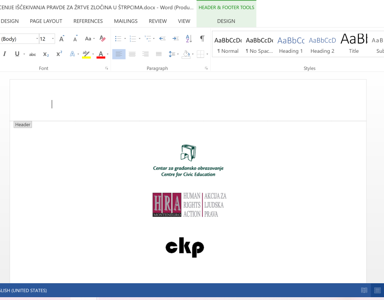The height and width of the screenshot is (300, 384).
Task: Apply the text highlight color
Action: click(x=86, y=54)
